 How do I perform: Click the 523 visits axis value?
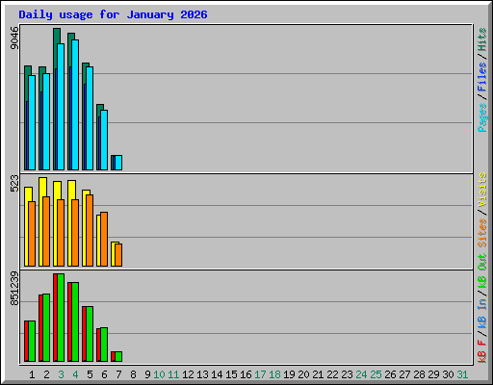[14, 183]
